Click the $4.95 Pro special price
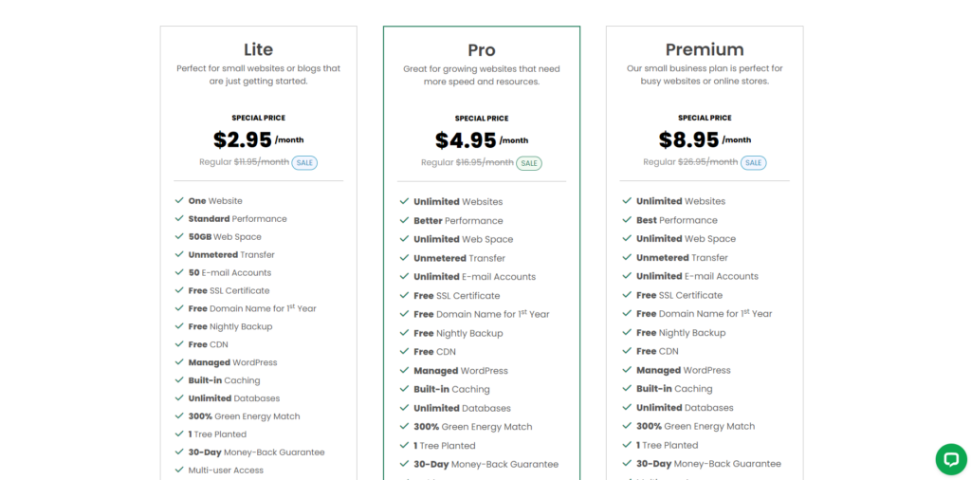The image size is (971, 480). pyautogui.click(x=466, y=140)
